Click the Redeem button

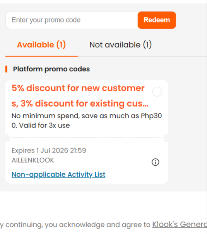point(157,20)
